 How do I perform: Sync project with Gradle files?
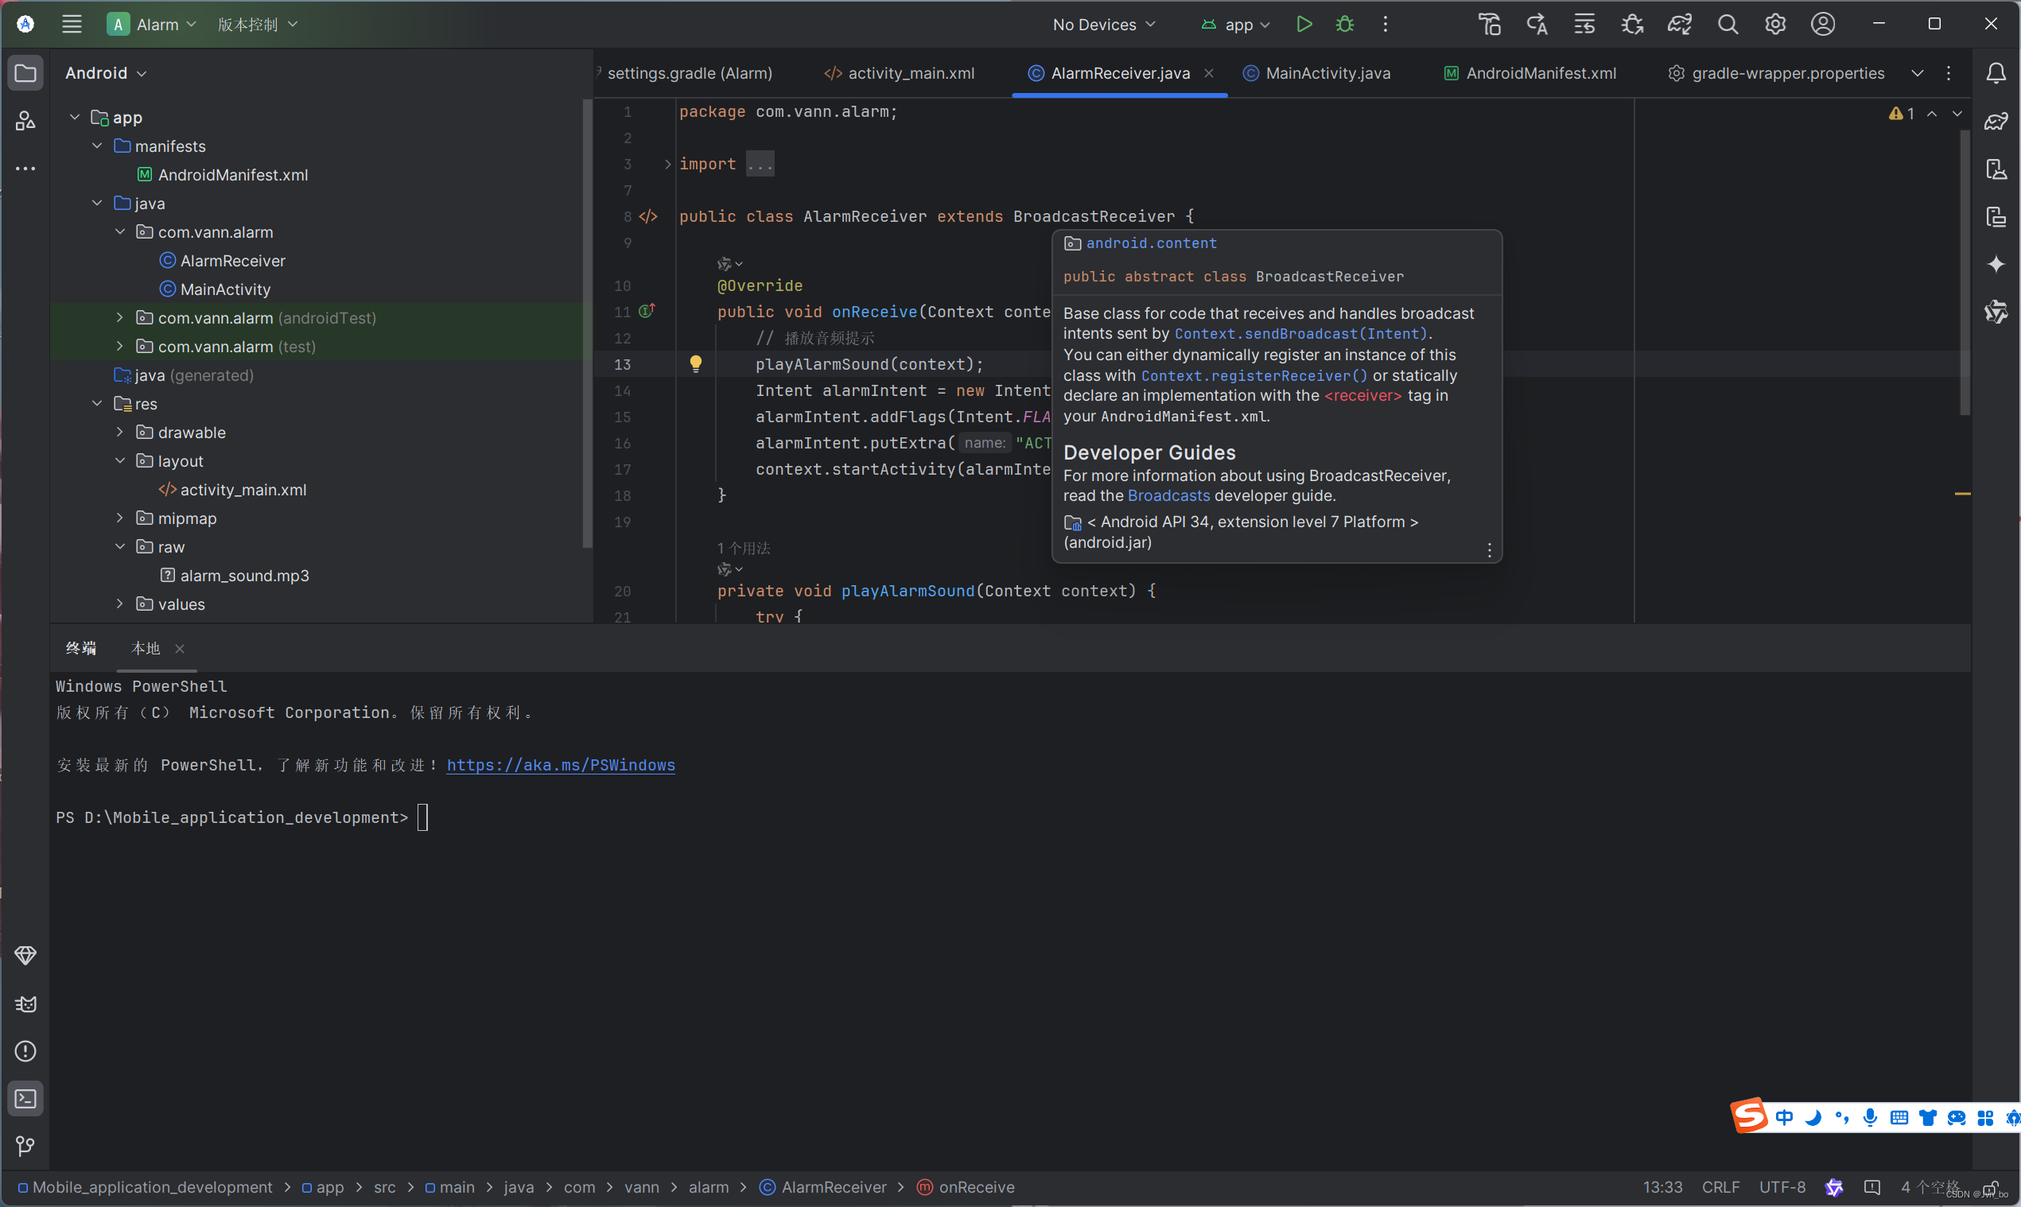pos(1679,25)
